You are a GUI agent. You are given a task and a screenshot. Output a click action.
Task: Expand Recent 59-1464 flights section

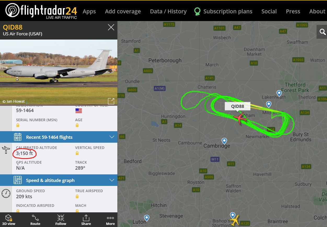[x=59, y=137]
